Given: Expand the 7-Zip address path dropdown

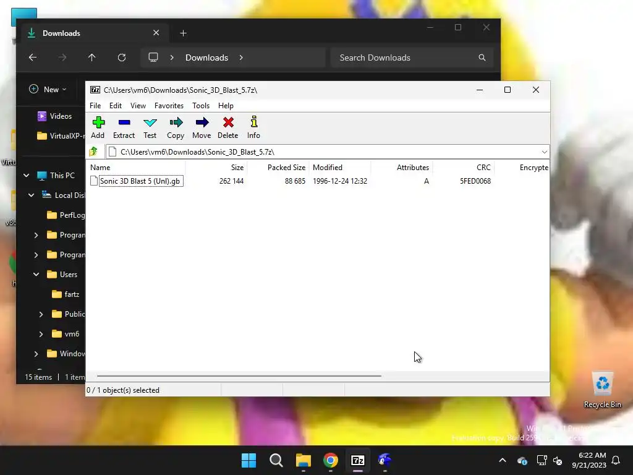Looking at the screenshot, I should [x=544, y=152].
